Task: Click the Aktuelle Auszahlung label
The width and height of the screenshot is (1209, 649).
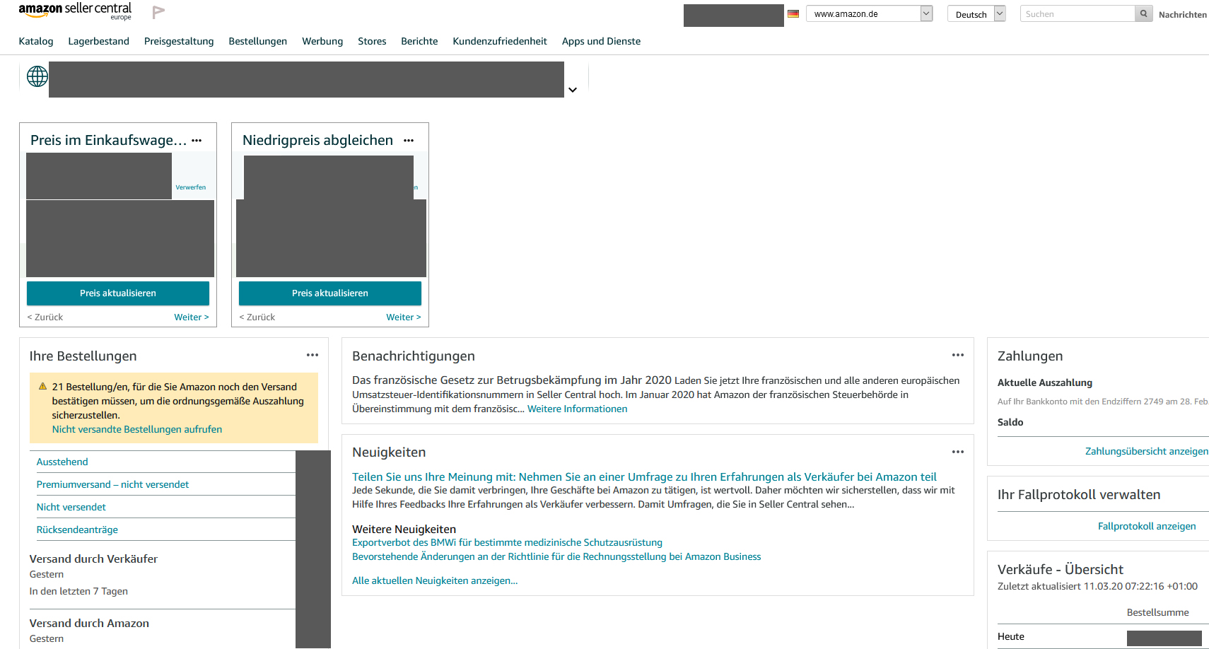Action: coord(1045,382)
